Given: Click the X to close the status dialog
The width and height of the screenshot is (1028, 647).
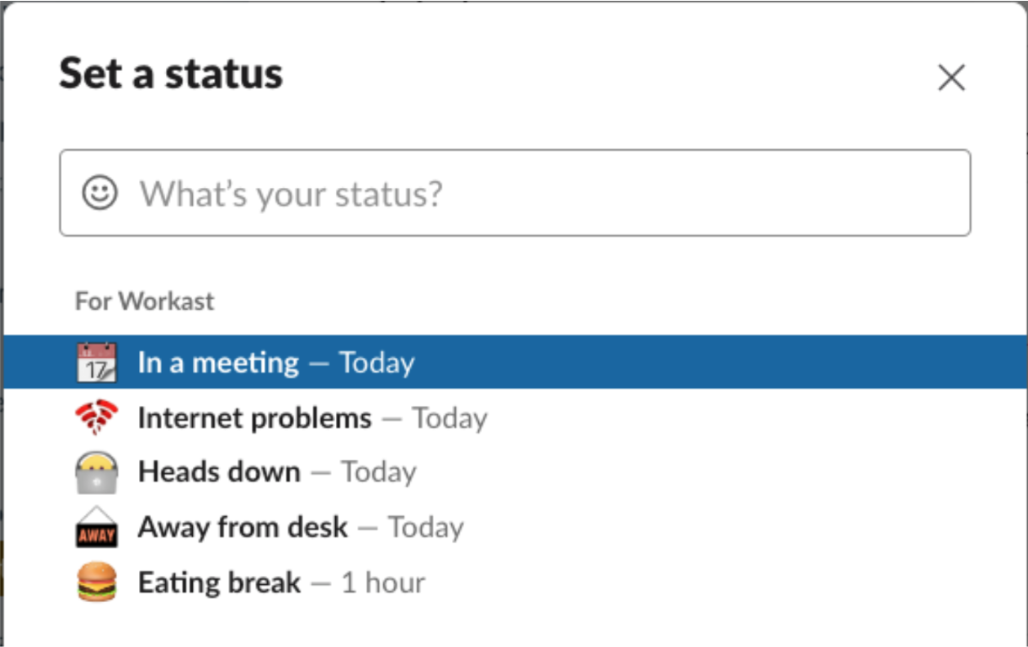Looking at the screenshot, I should [x=950, y=78].
